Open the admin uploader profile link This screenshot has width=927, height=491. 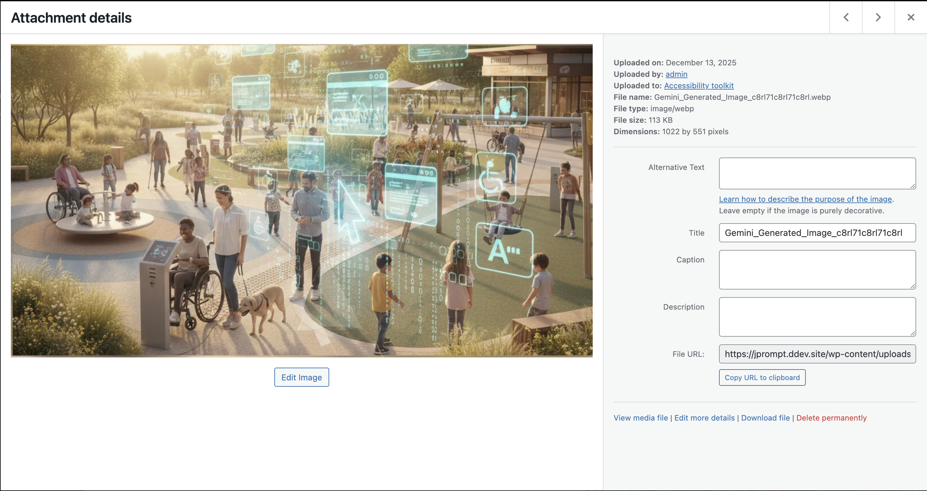[676, 74]
